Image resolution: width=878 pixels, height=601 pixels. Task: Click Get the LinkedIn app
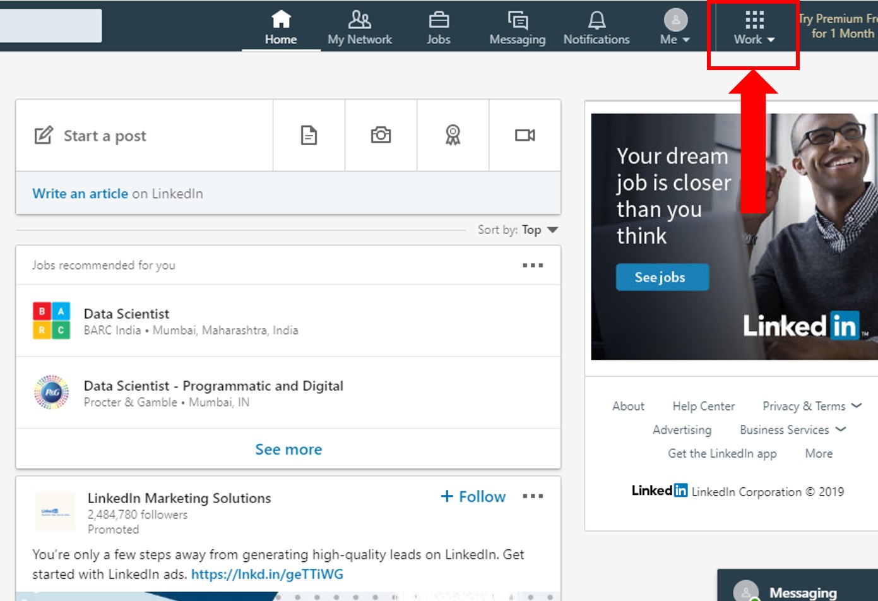722,453
